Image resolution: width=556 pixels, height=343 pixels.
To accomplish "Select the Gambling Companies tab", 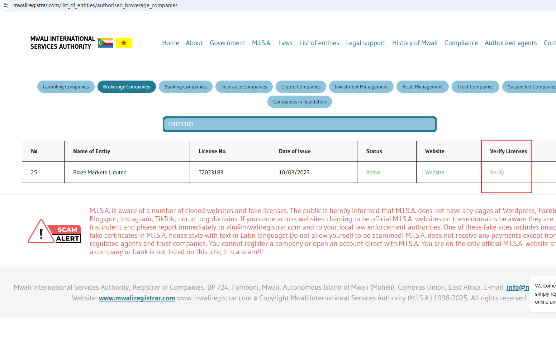I will tap(66, 87).
